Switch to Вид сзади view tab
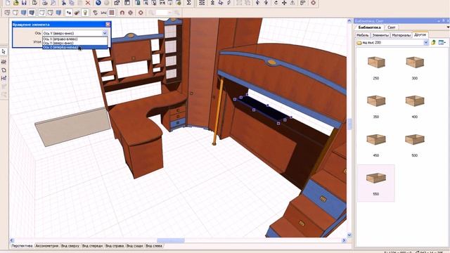 coord(135,246)
